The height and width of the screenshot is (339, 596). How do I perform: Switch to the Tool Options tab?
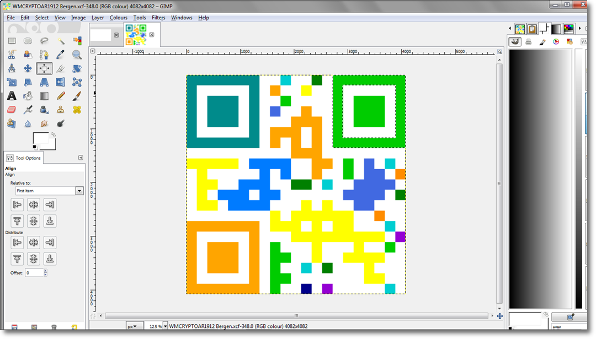[x=24, y=158]
